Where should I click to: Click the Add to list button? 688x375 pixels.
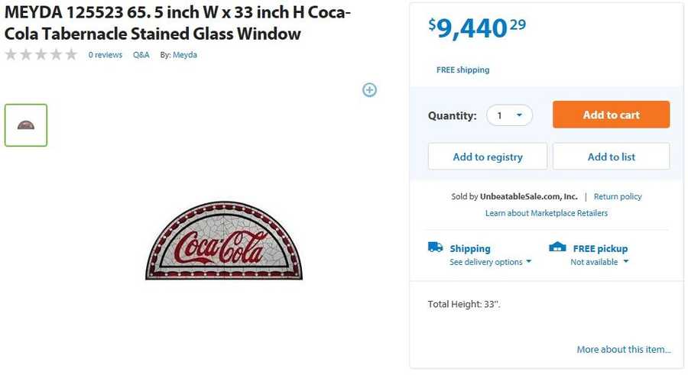611,157
